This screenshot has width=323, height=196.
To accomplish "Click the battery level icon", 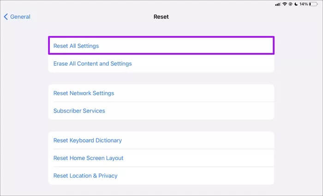I will coord(313,4).
